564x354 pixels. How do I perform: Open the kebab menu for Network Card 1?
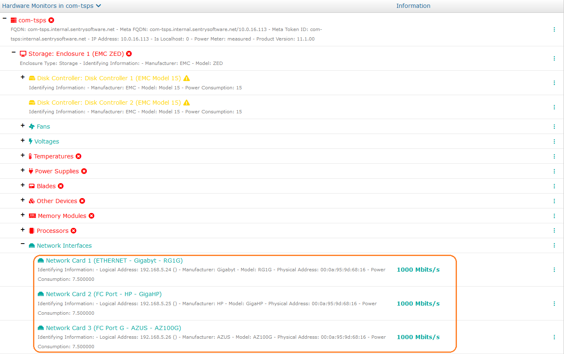point(554,270)
